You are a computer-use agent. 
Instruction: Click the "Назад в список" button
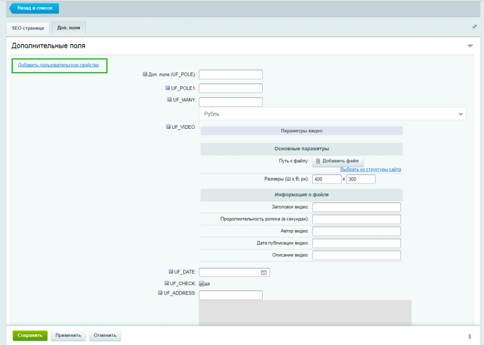pos(35,8)
